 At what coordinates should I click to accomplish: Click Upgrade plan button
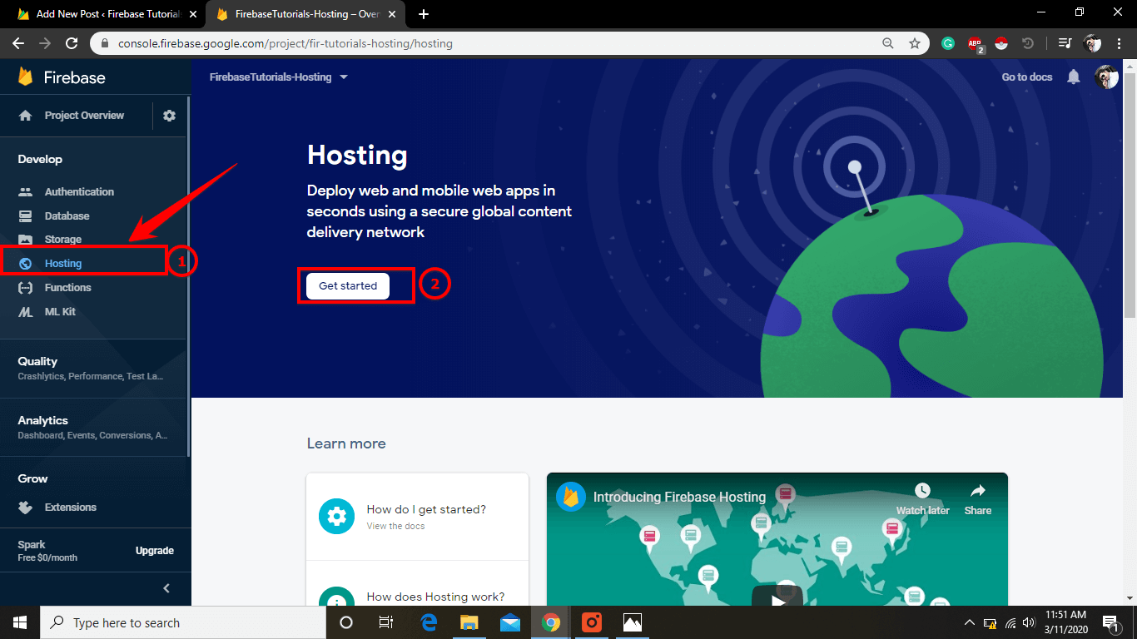(155, 551)
